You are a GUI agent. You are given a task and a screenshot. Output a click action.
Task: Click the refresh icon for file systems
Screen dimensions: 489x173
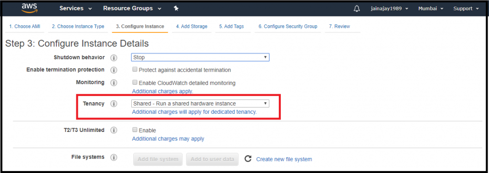pyautogui.click(x=248, y=159)
